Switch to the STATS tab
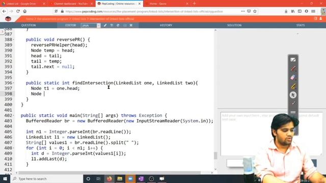The height and width of the screenshot is (183, 326). coord(301,25)
